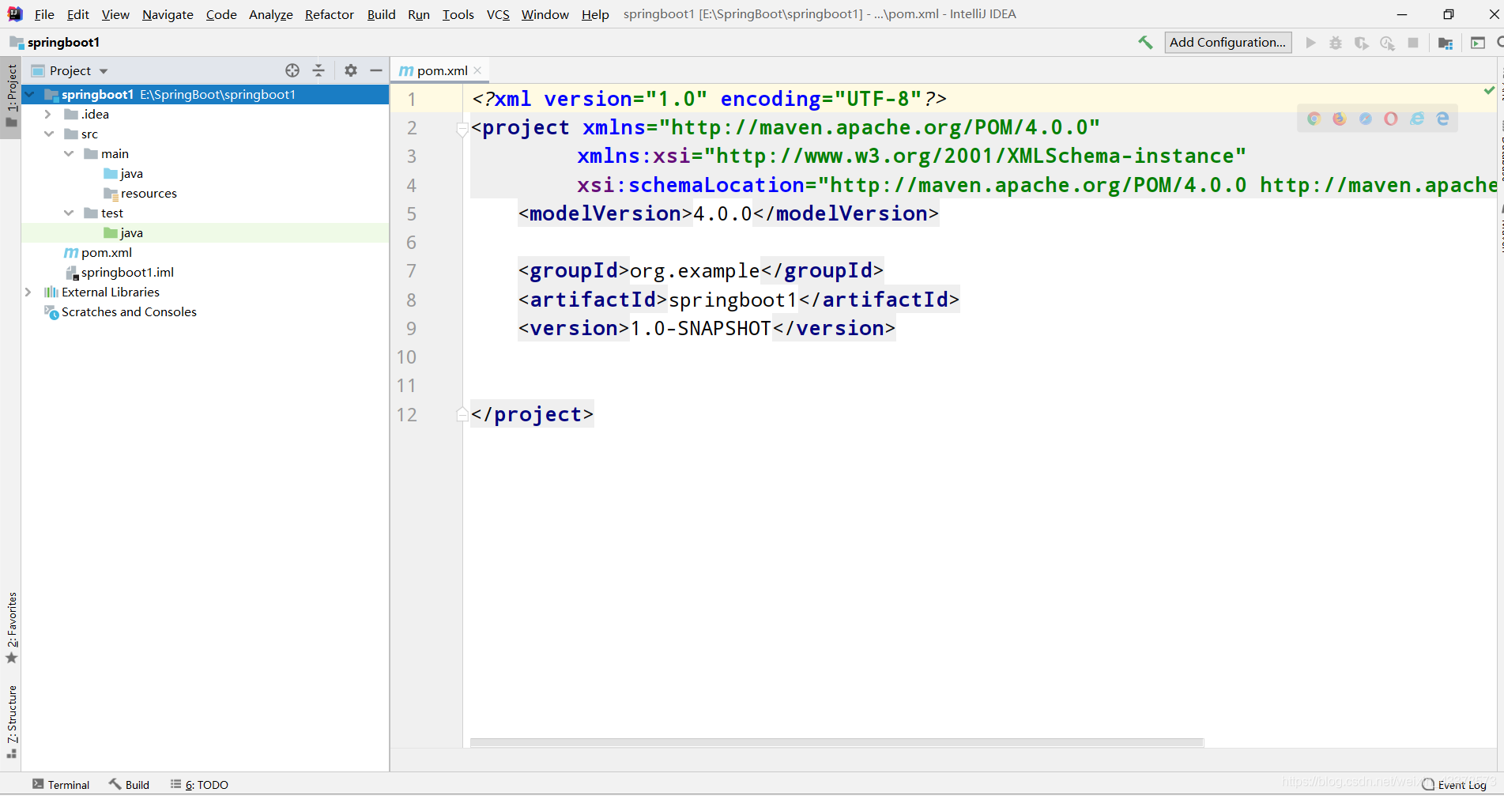Viewport: 1504px width, 796px height.
Task: Close the pom.xml editor tab
Action: coord(477,70)
